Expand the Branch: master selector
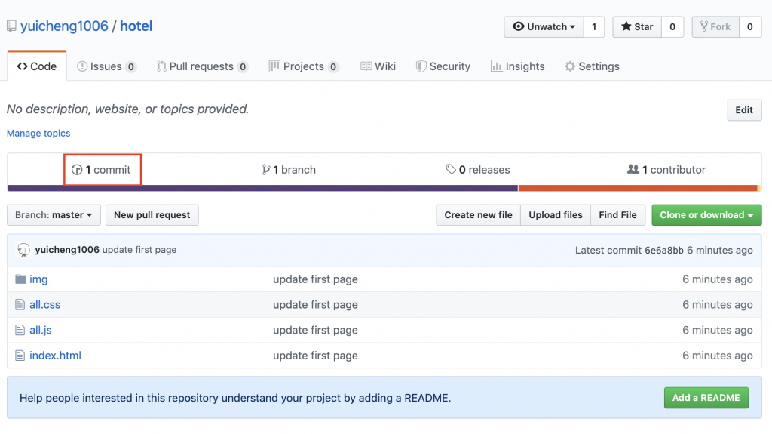This screenshot has height=434, width=772. (x=54, y=215)
